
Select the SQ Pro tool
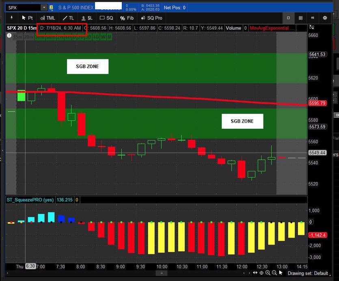151,18
